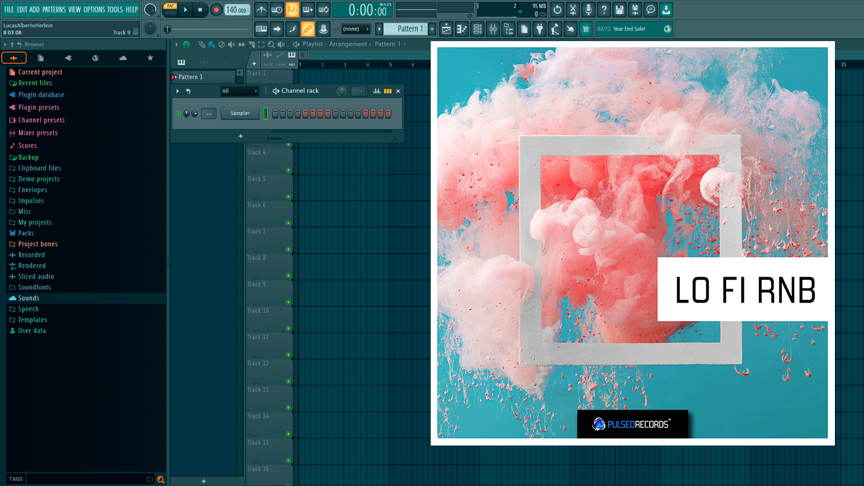The image size is (864, 486).
Task: Expand the Current project folder
Action: (x=39, y=72)
